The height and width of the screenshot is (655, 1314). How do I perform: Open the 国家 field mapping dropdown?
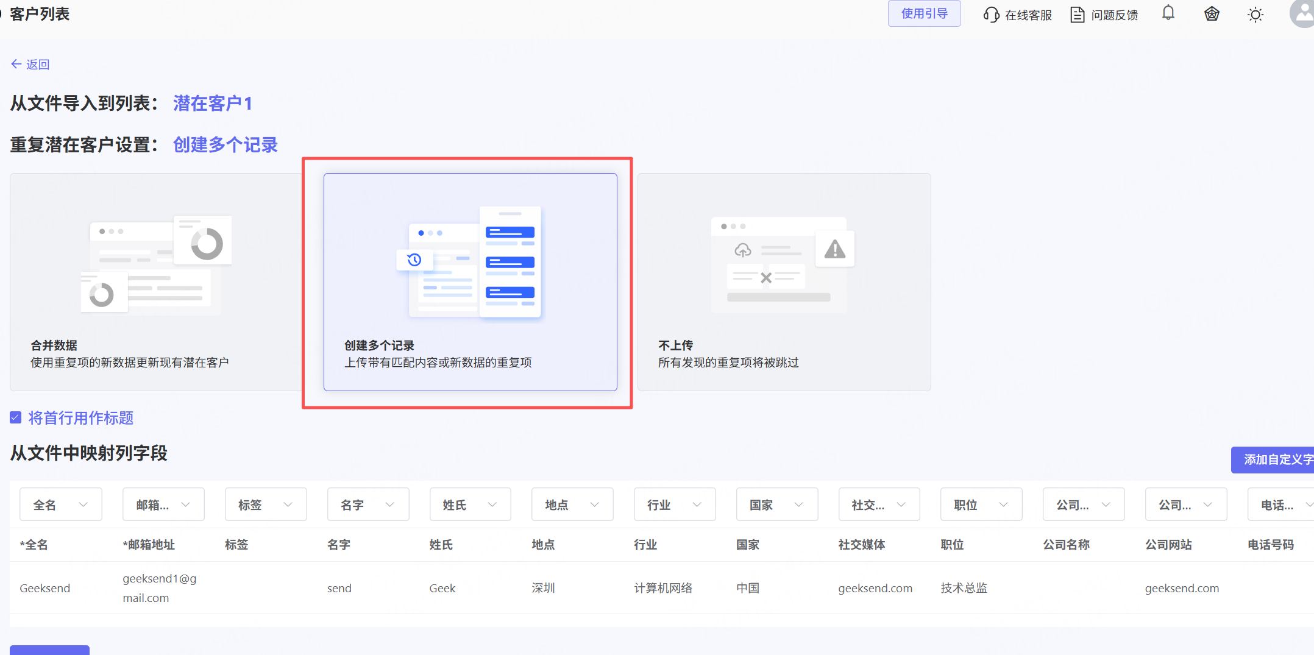776,505
